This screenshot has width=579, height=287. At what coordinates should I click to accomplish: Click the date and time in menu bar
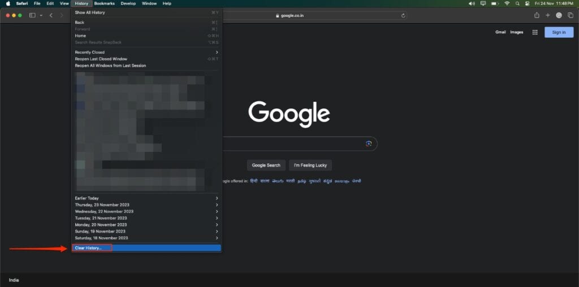click(x=554, y=3)
